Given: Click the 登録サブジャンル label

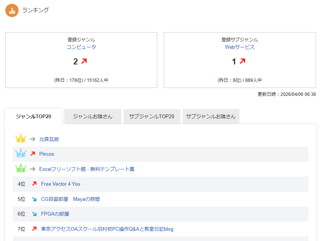Looking at the screenshot, I should point(240,39).
